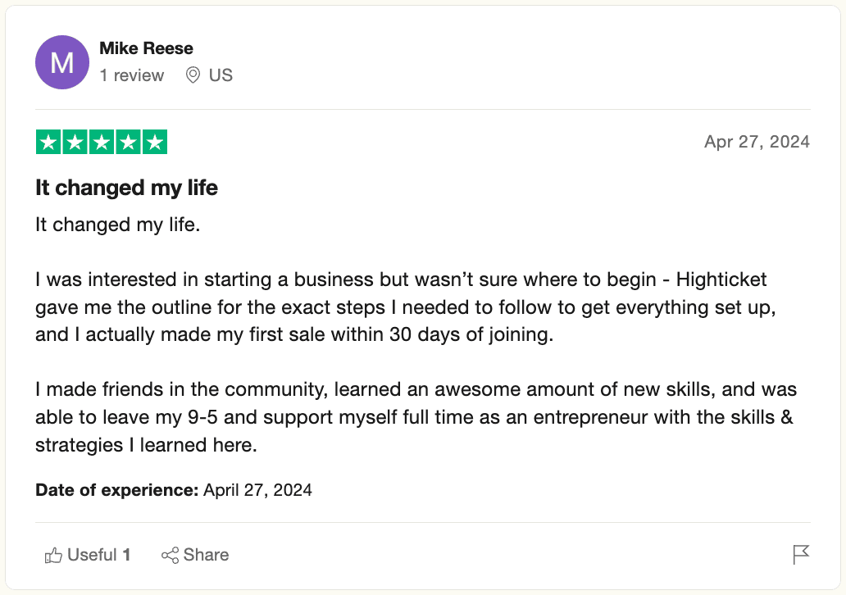Open the Mike Reese reviewer profile name
The image size is (846, 595).
point(146,48)
